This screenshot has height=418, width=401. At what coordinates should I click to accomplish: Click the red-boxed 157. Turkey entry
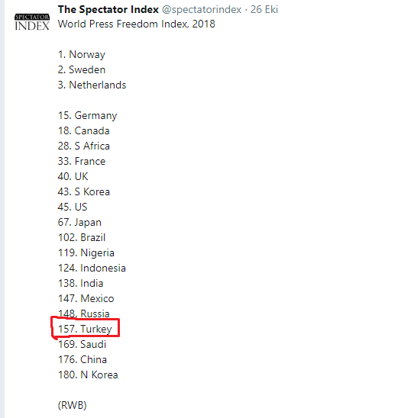(85, 330)
